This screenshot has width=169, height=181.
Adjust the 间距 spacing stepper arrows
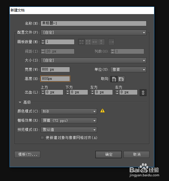[x=43, y=51]
